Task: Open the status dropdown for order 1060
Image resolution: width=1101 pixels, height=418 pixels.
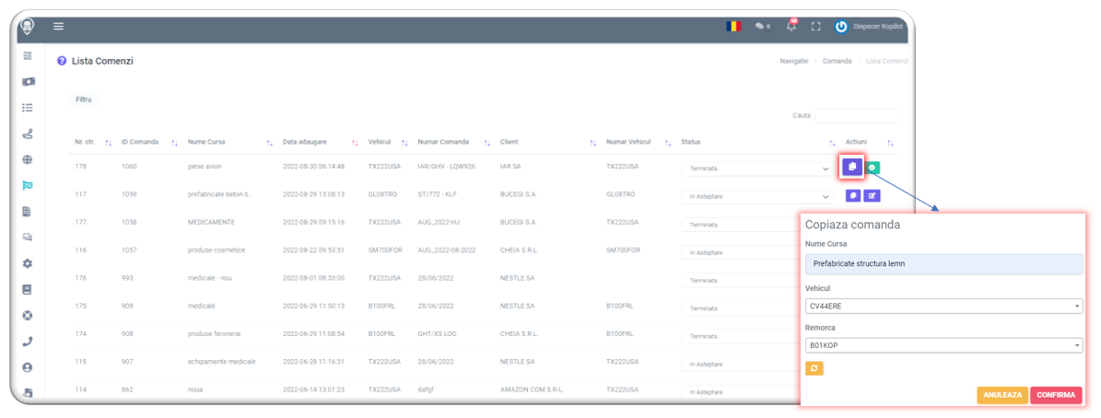Action: [x=755, y=168]
